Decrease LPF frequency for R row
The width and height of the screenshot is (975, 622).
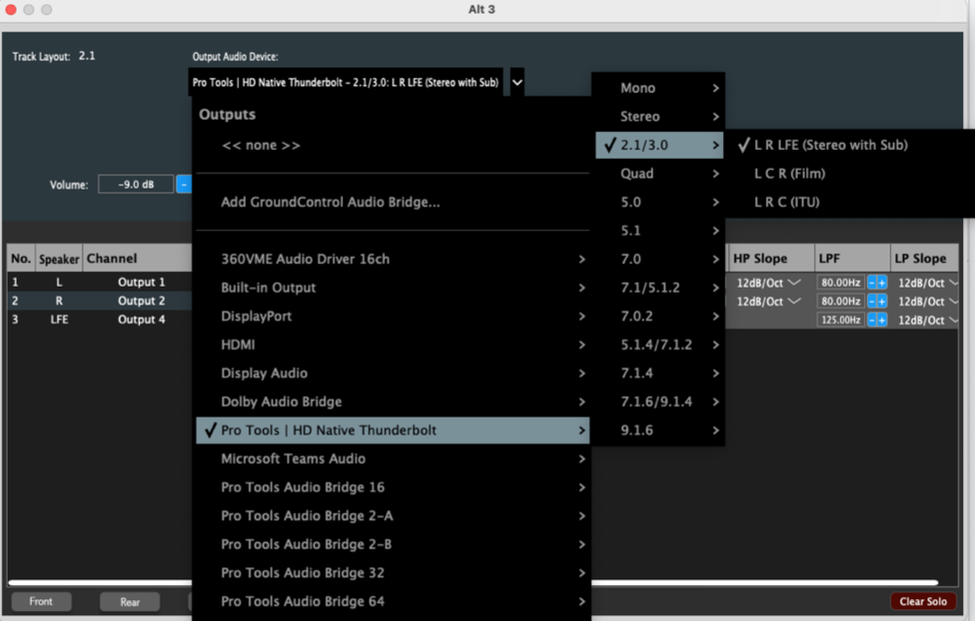[x=872, y=301]
